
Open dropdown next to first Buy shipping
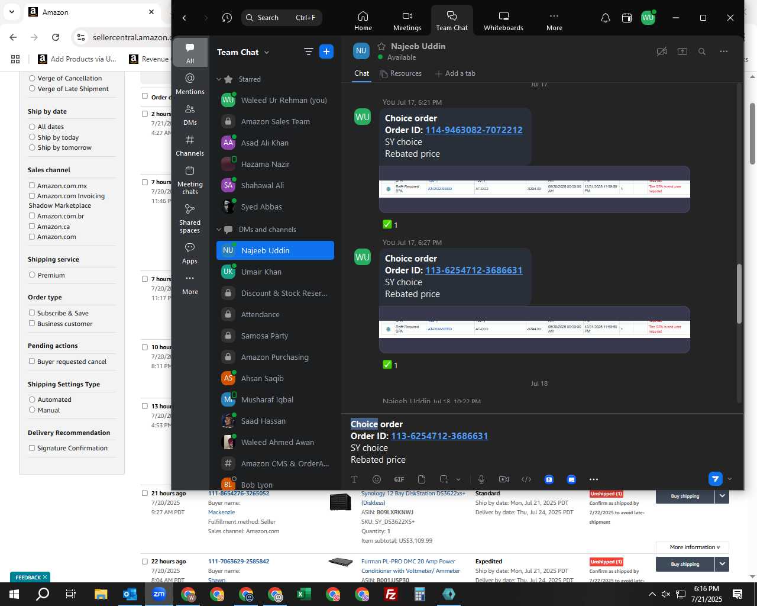722,496
